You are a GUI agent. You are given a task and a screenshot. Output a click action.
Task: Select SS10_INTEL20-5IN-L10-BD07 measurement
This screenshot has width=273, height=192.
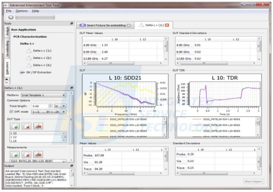pyautogui.click(x=36, y=161)
